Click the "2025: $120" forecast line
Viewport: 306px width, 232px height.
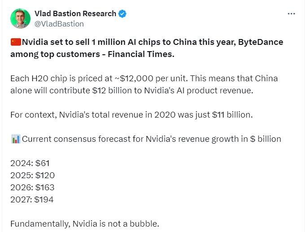pyautogui.click(x=32, y=175)
